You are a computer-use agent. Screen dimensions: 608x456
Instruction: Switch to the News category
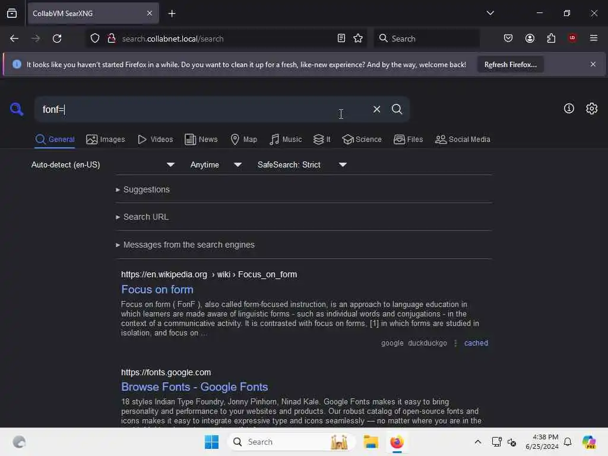pos(201,140)
